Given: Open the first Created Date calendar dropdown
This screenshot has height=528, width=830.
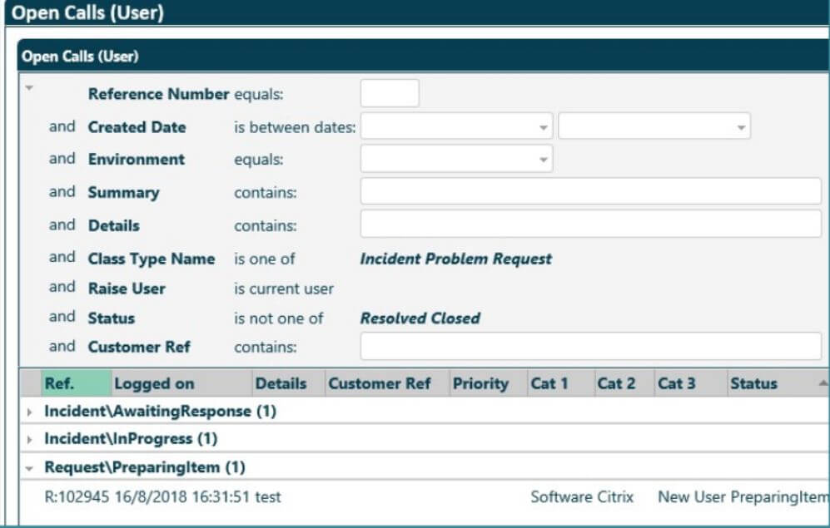Looking at the screenshot, I should tap(545, 126).
